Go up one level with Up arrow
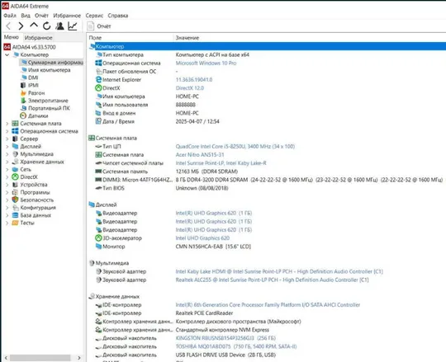The height and width of the screenshot is (362, 446). [34, 26]
